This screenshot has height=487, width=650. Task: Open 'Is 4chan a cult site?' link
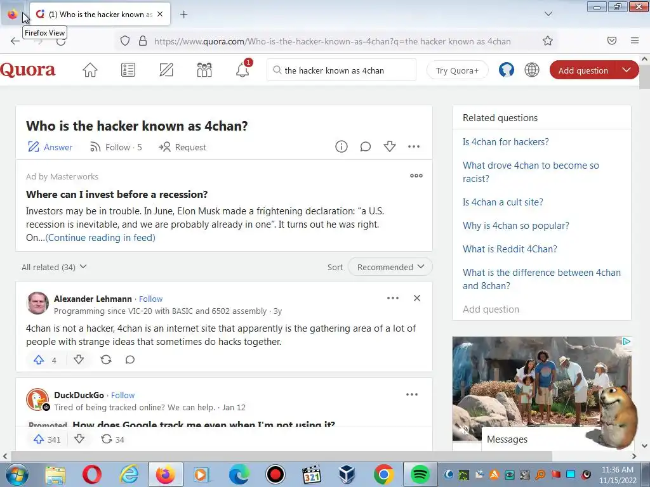coord(503,202)
